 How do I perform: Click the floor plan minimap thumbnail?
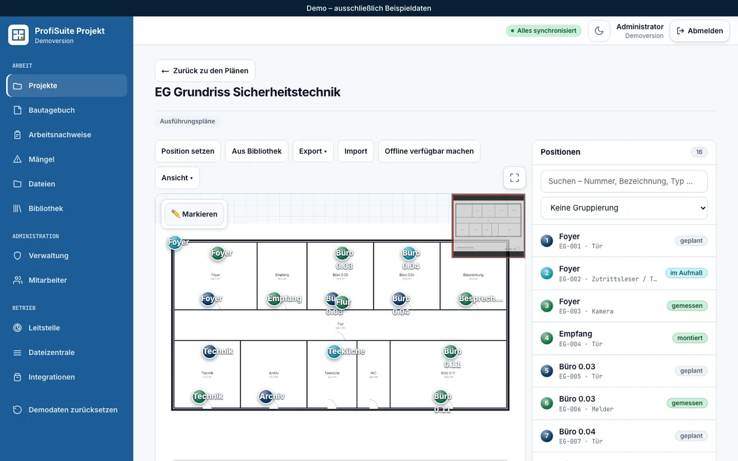tap(488, 226)
